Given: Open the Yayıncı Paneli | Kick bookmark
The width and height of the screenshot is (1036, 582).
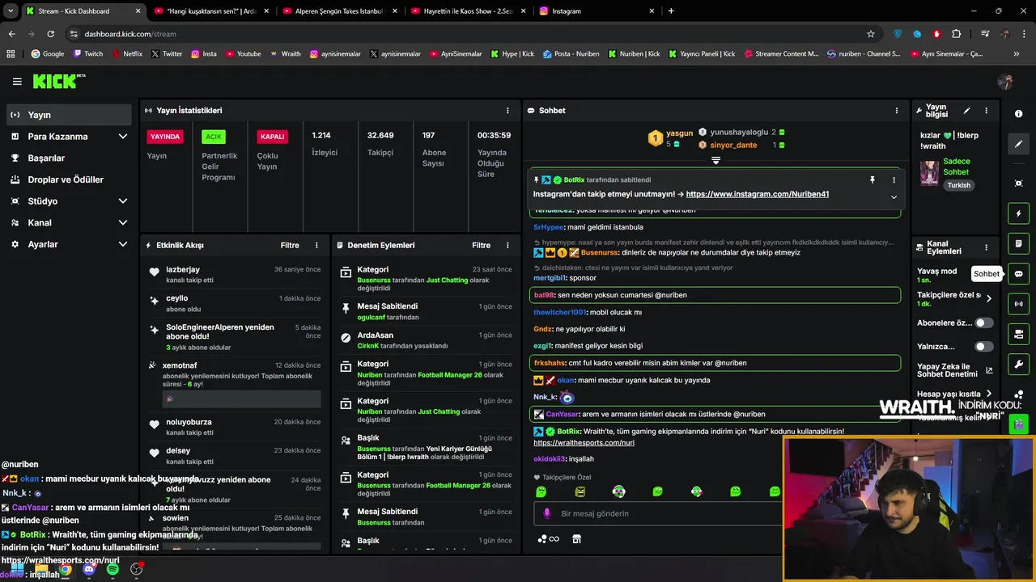Looking at the screenshot, I should [702, 54].
